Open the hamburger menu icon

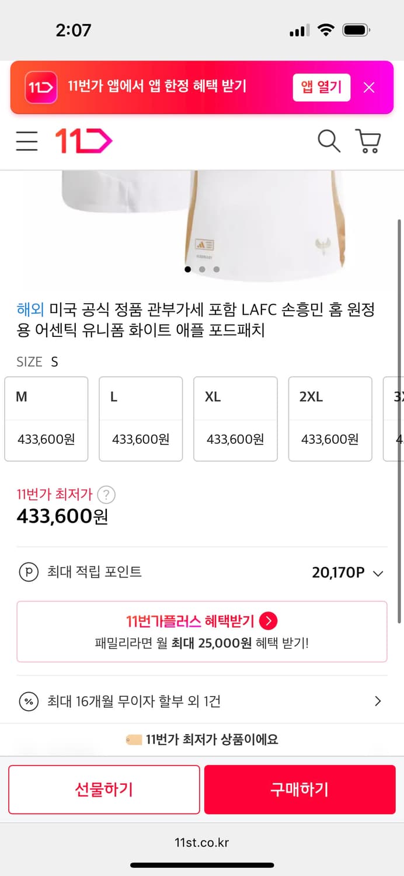(26, 141)
